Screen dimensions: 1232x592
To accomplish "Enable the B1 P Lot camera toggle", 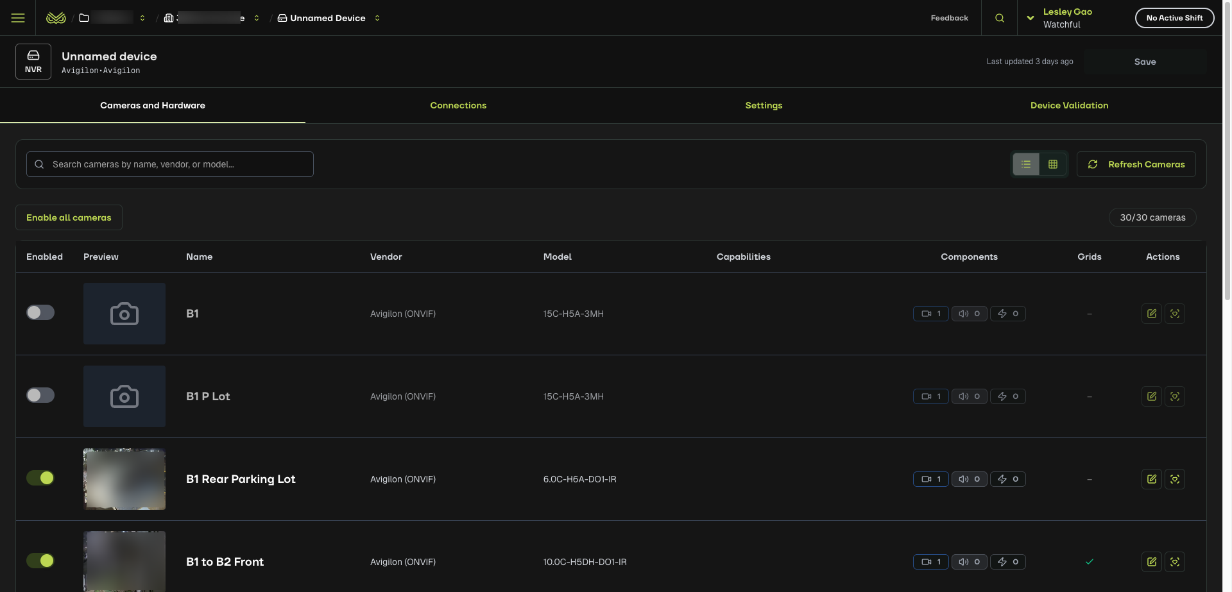I will point(40,395).
